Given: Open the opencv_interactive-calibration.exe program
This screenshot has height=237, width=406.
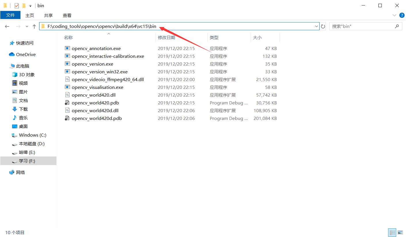Looking at the screenshot, I should click(x=108, y=56).
